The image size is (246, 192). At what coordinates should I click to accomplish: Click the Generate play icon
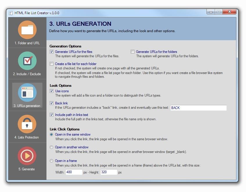[27, 156]
